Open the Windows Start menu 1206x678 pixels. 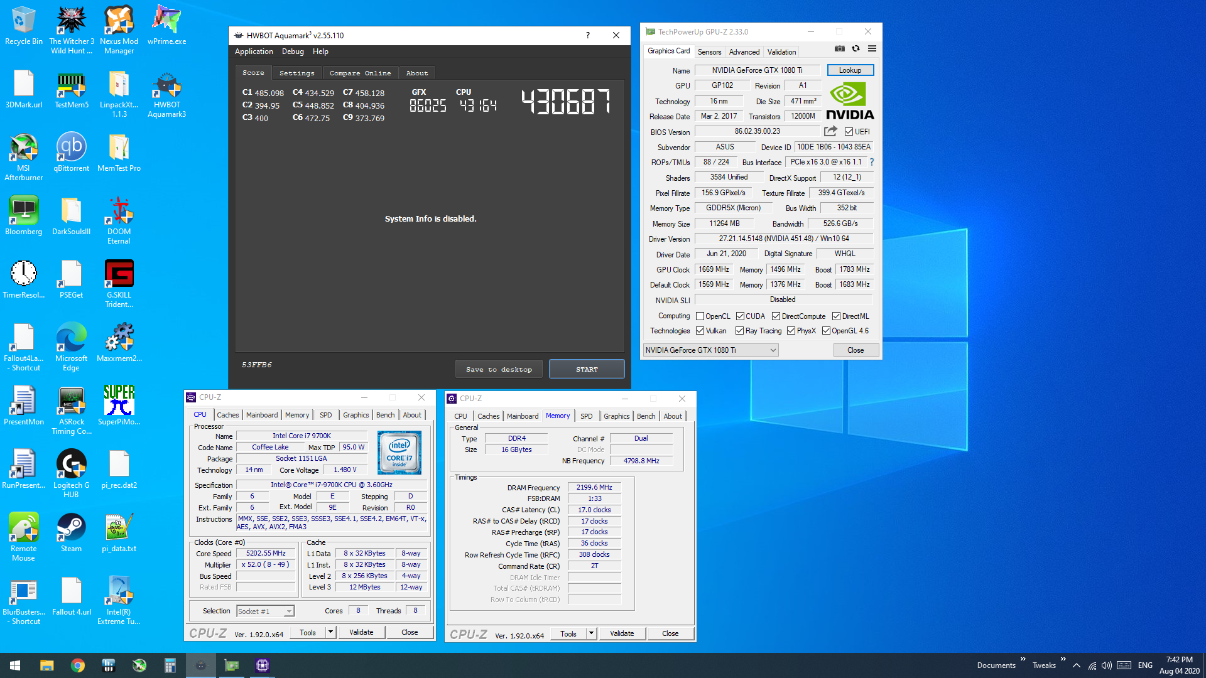click(x=15, y=665)
